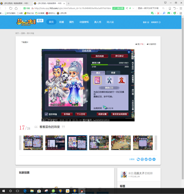Expand the arrow beside the scissors extension

[x=161, y=13]
